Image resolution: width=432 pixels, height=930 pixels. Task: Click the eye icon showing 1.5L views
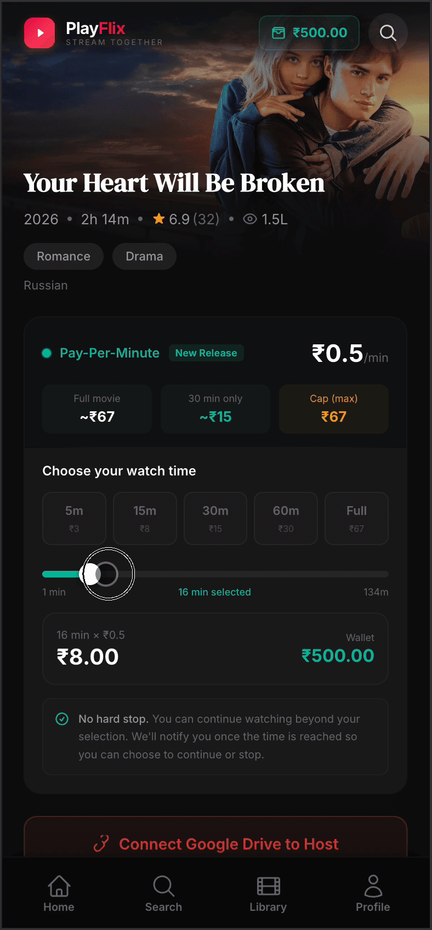[250, 218]
